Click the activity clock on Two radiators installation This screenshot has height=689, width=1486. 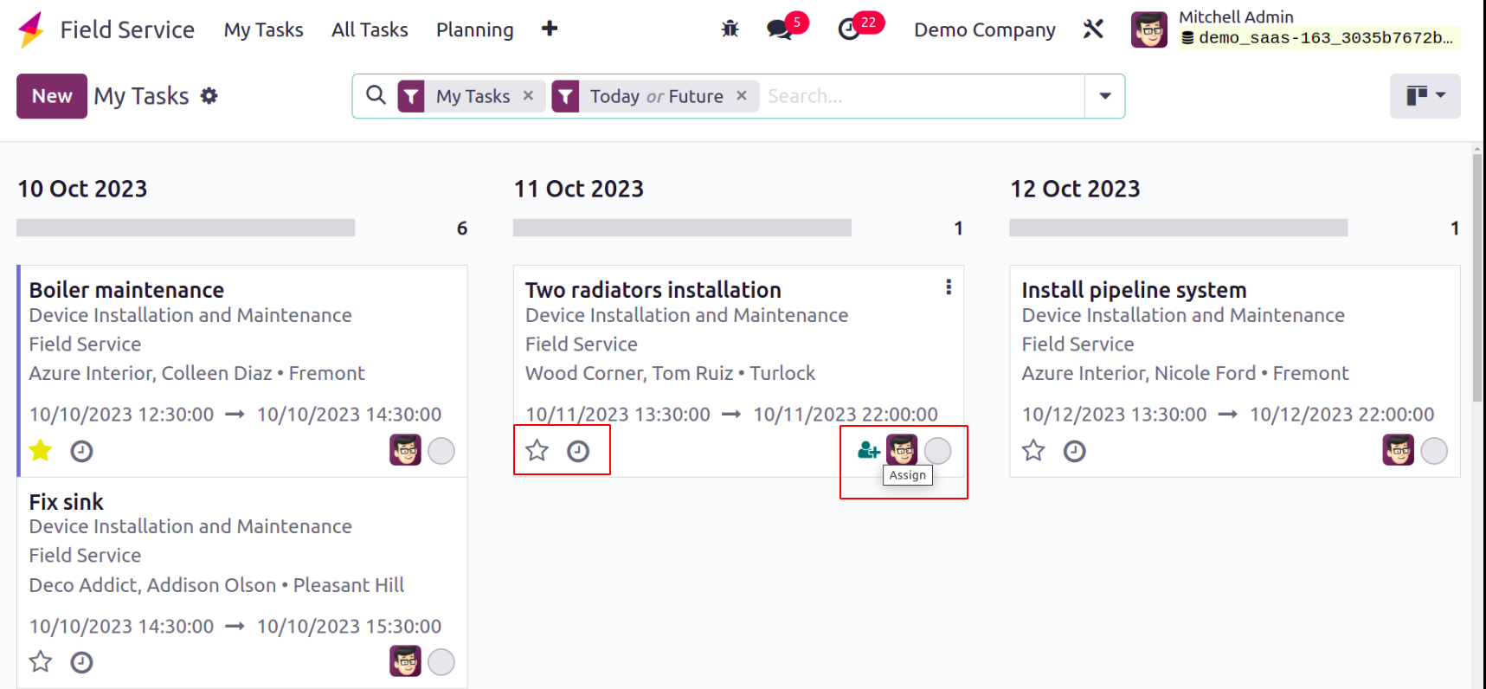tap(578, 451)
